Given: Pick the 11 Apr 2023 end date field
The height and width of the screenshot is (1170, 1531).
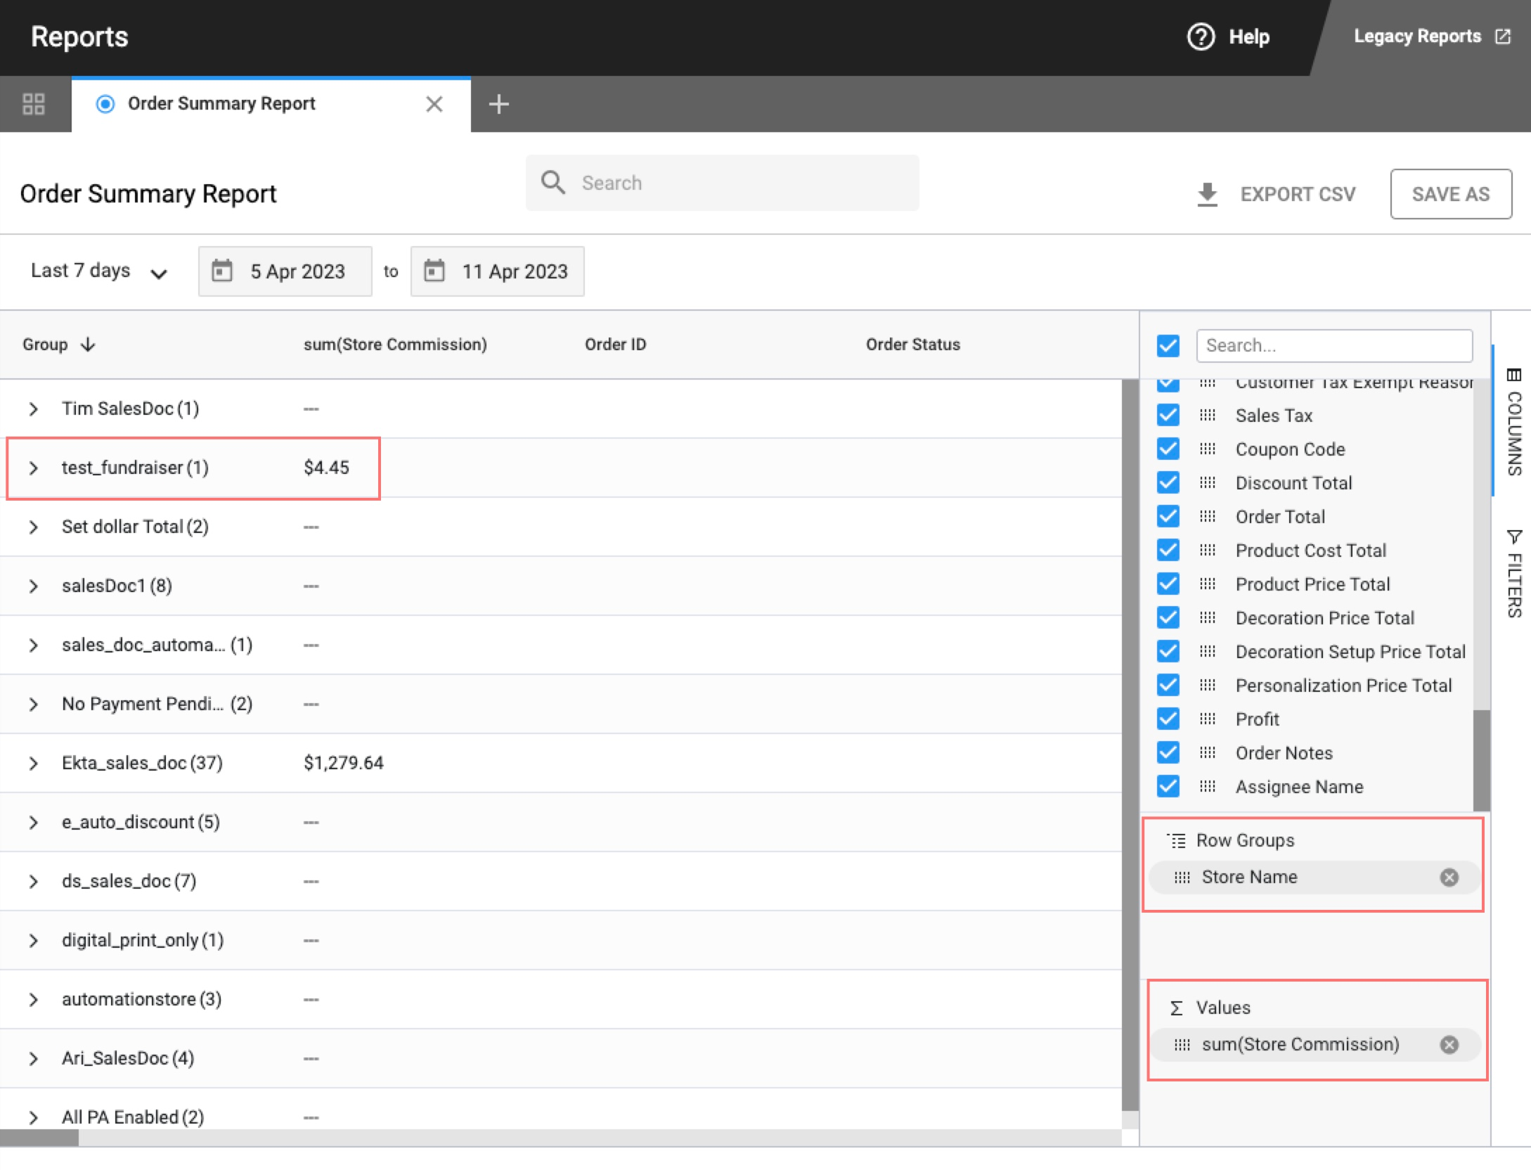Looking at the screenshot, I should 497,271.
